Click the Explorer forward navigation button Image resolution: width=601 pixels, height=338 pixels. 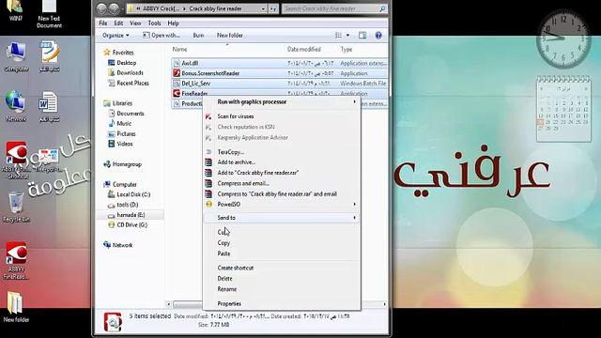(114, 8)
